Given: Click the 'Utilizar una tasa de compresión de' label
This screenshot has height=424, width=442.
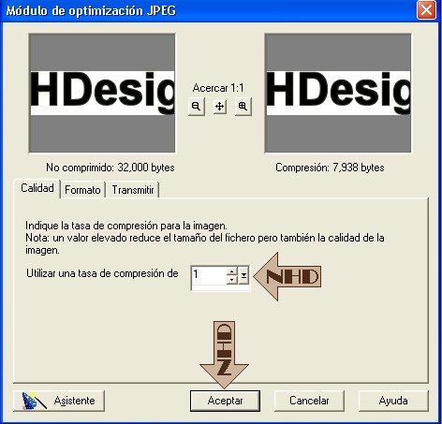Looking at the screenshot, I should (x=102, y=273).
